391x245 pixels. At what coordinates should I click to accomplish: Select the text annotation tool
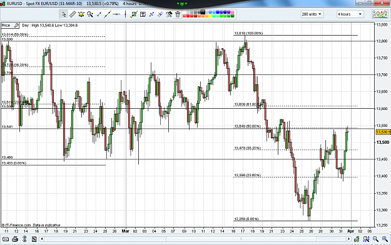tap(143, 14)
